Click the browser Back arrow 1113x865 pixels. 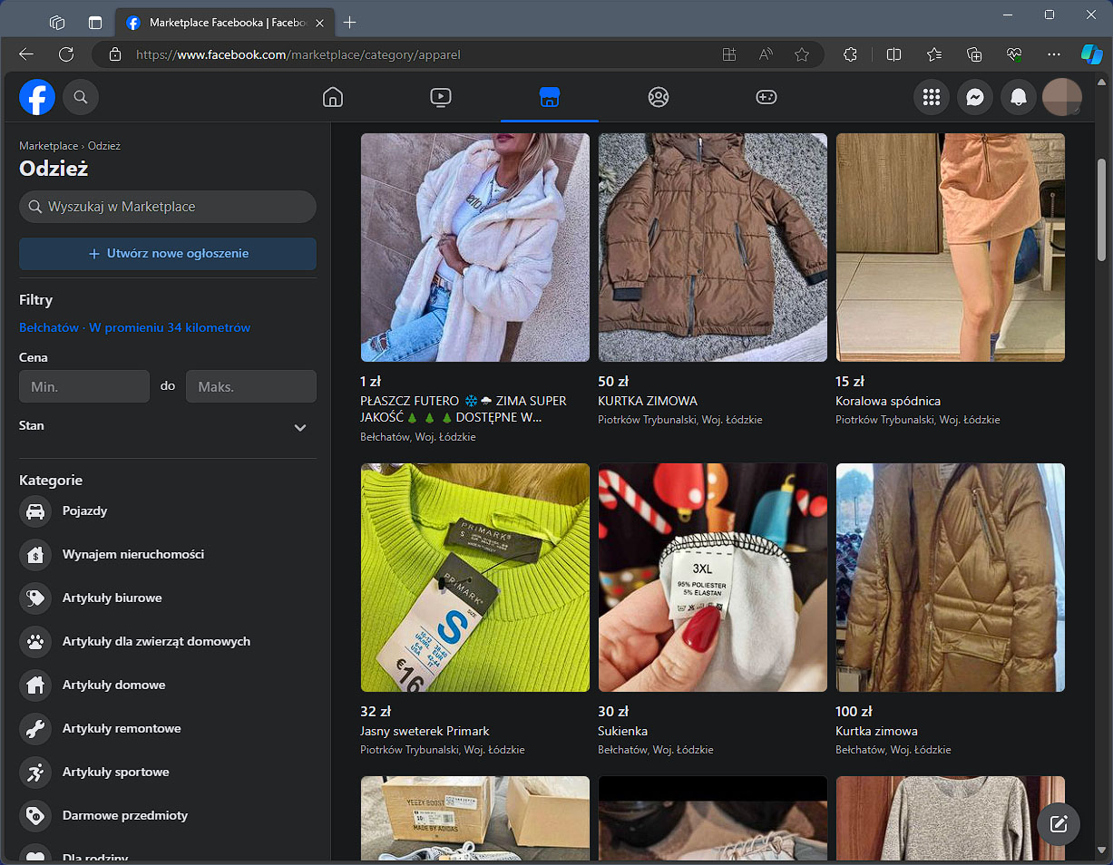coord(26,54)
